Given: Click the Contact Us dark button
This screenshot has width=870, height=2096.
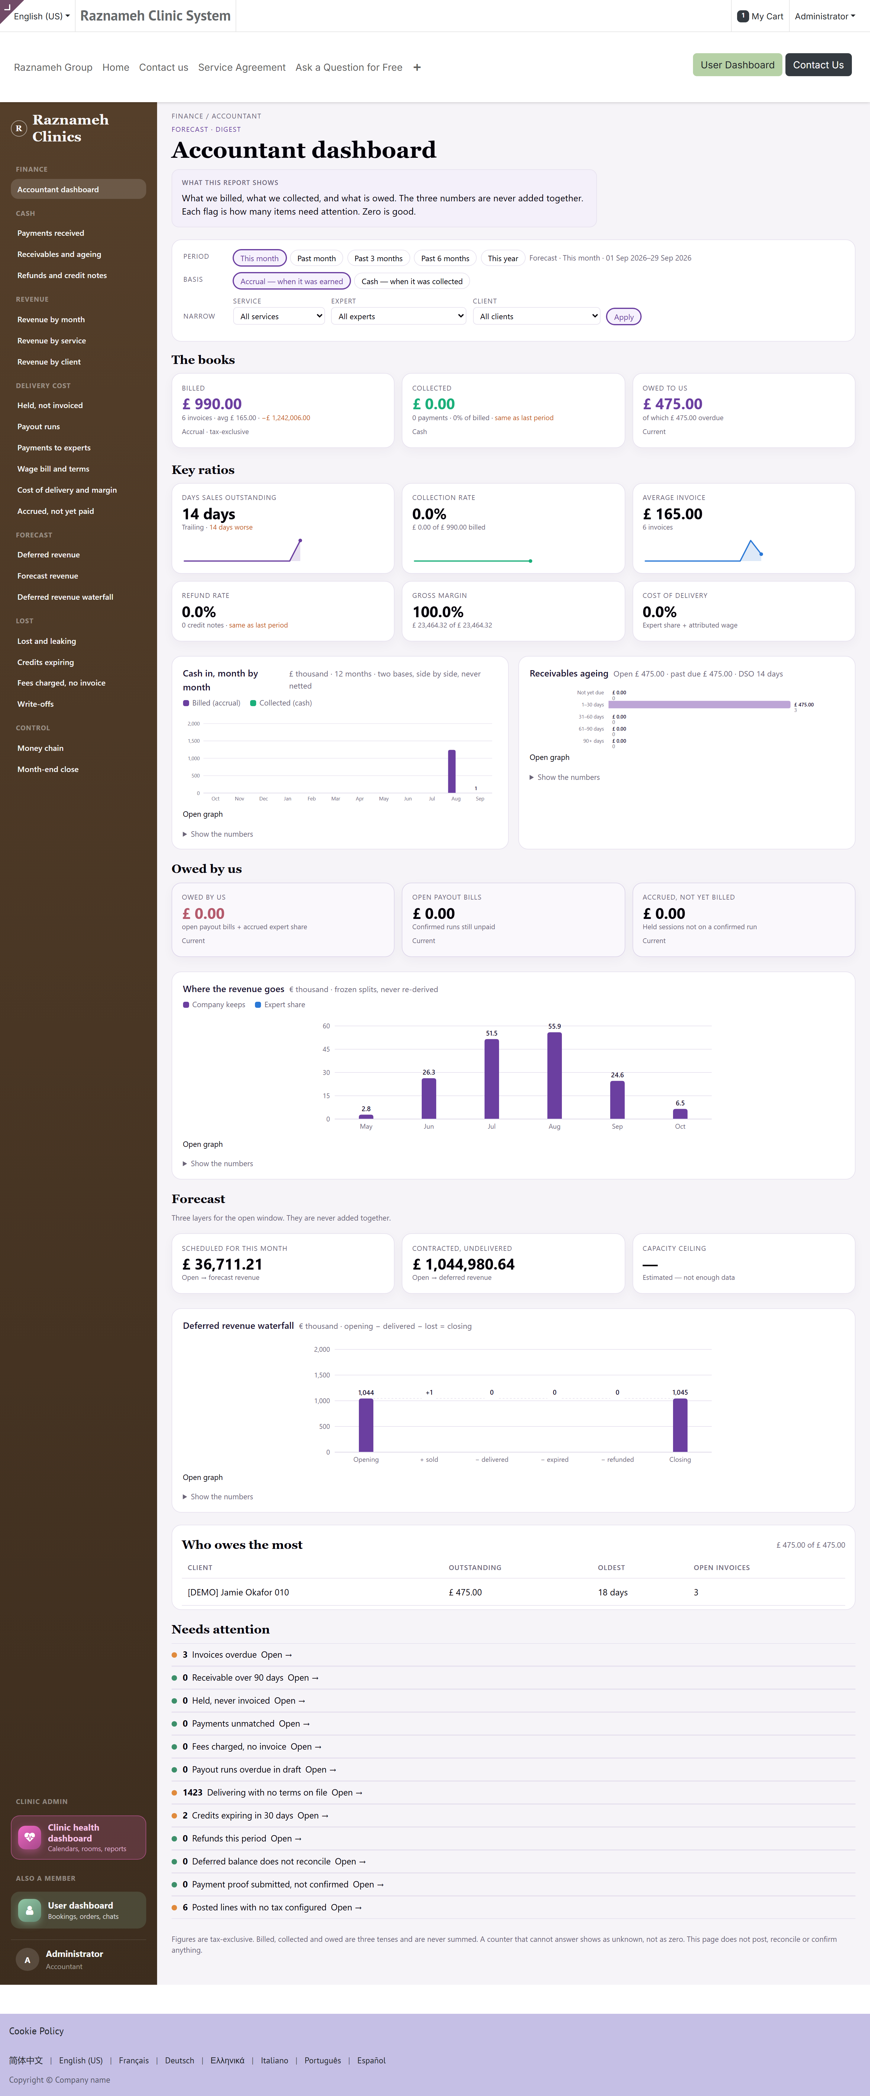Looking at the screenshot, I should [x=818, y=65].
